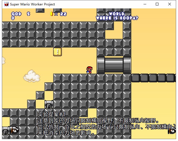This screenshot has height=141, width=178.
Task: Click the lives count '5'
Action: coord(28,14)
